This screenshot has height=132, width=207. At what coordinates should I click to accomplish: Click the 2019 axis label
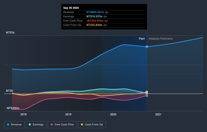tap(68, 114)
